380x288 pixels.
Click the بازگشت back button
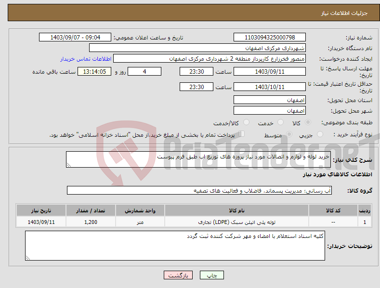(178, 275)
